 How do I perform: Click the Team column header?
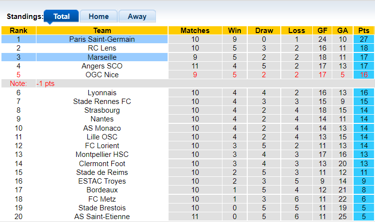pyautogui.click(x=102, y=31)
